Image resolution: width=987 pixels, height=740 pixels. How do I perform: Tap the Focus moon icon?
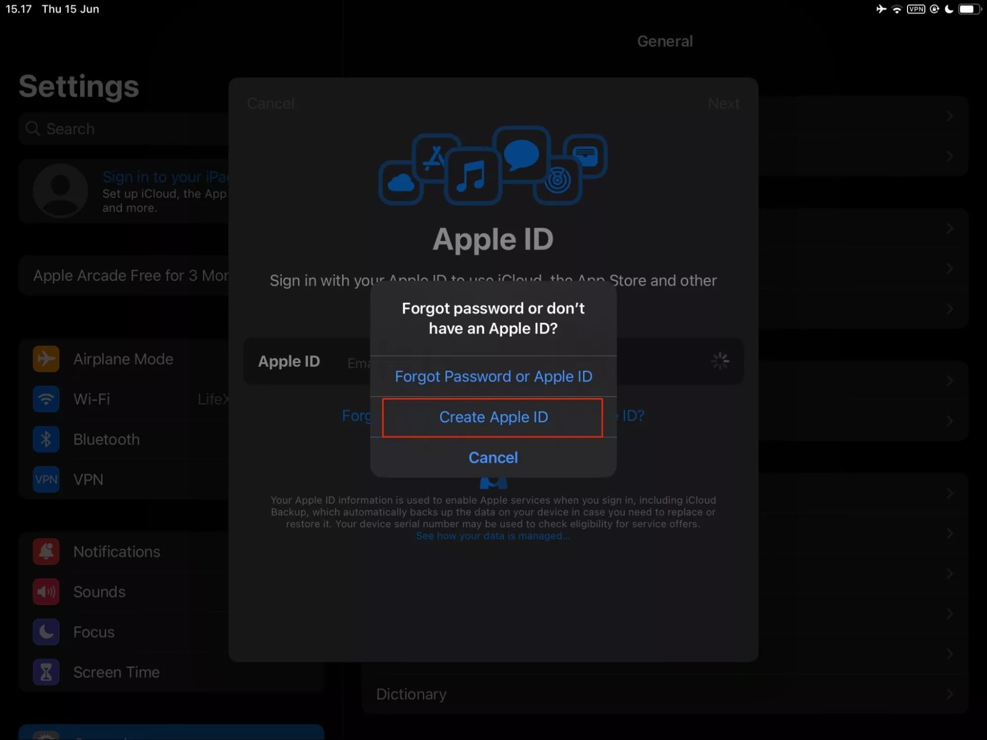46,632
